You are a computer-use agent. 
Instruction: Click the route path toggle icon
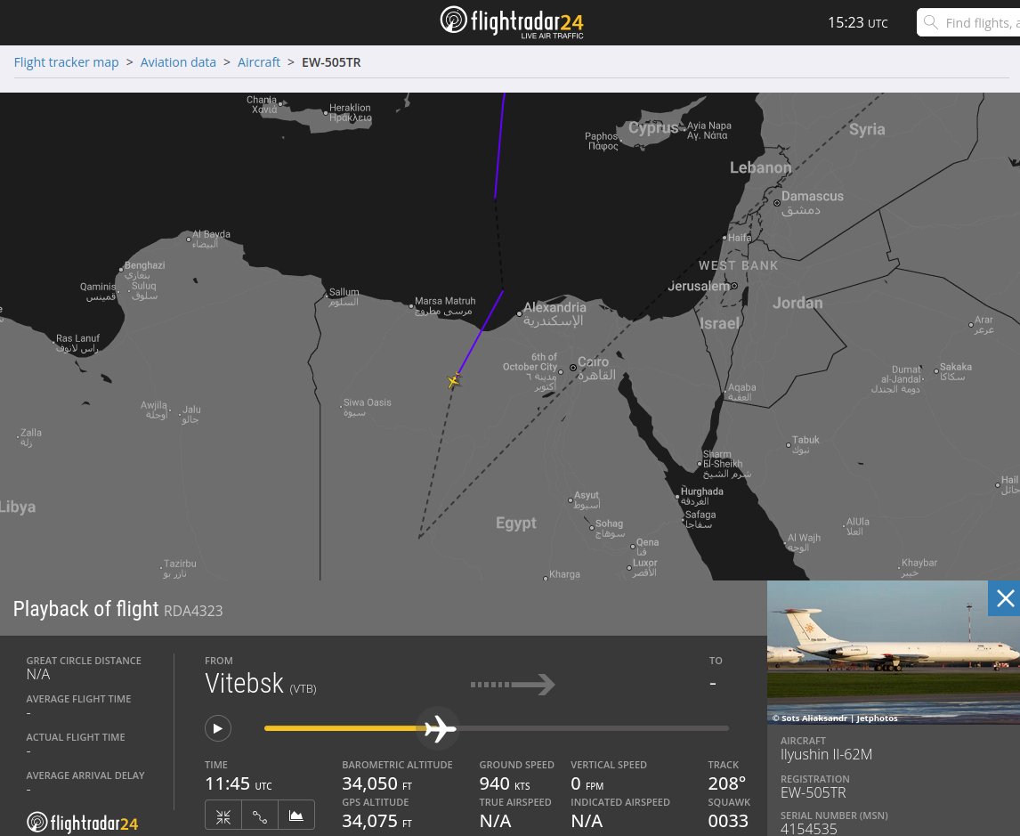click(x=260, y=816)
